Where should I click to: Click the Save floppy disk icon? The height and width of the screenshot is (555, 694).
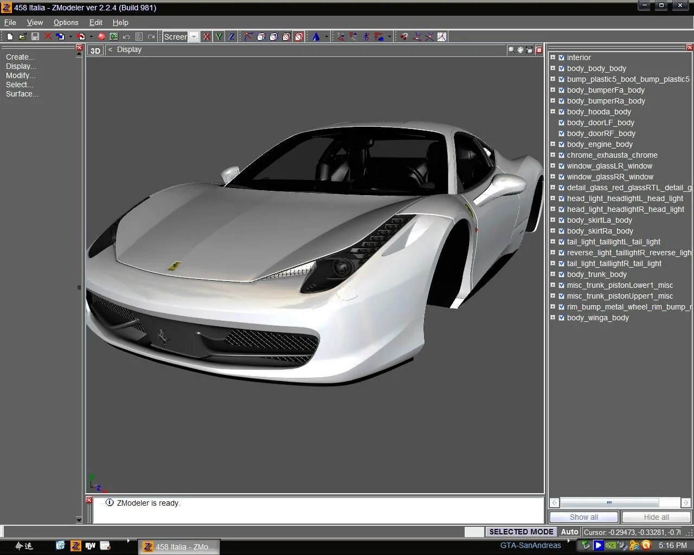[35, 37]
